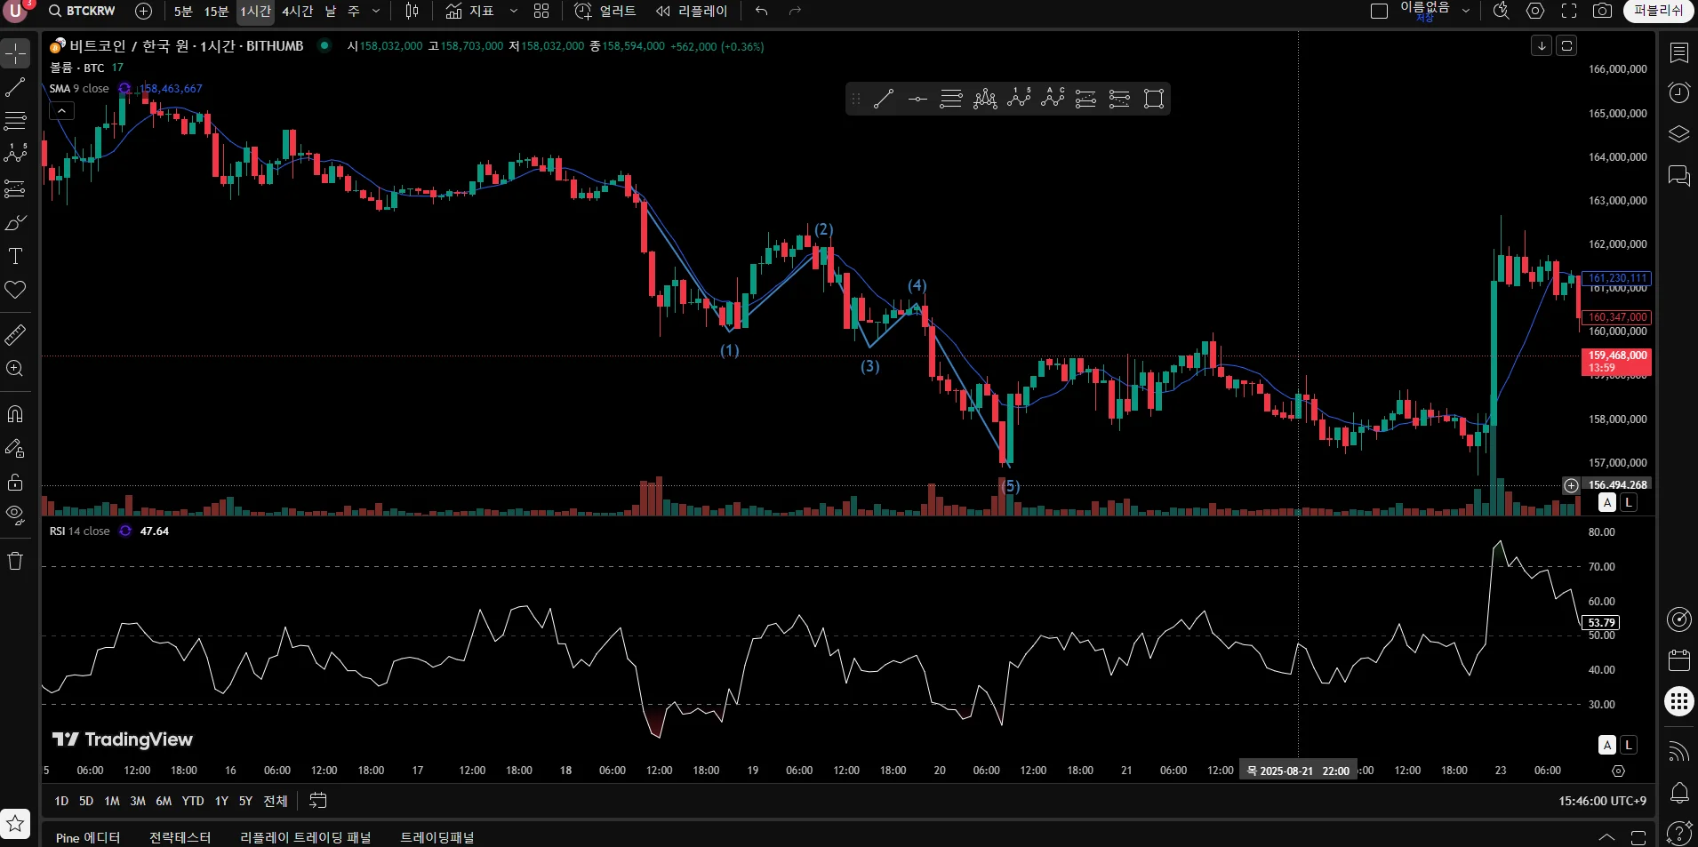Screen dimensions: 1698x847
Task: Open the go-to-date calendar picker
Action: coord(318,801)
